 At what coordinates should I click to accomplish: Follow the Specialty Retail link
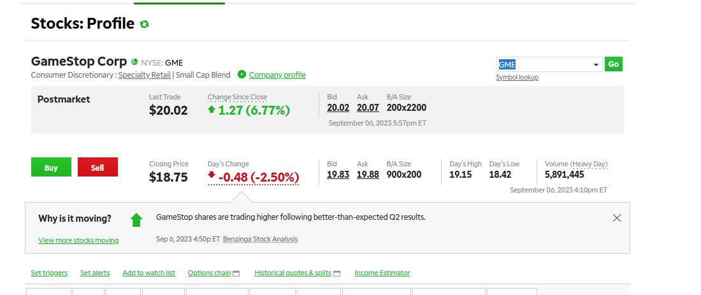click(x=145, y=75)
